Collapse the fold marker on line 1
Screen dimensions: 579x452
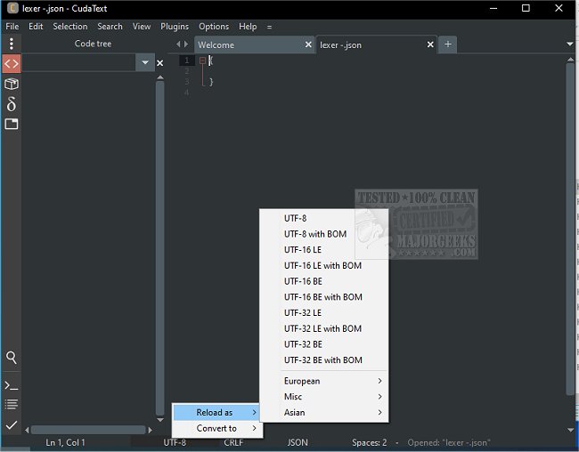coord(202,61)
